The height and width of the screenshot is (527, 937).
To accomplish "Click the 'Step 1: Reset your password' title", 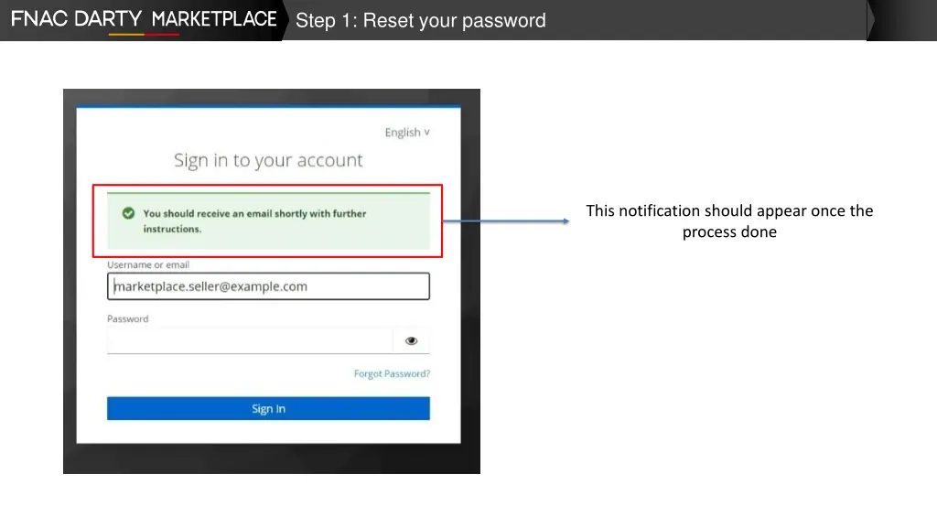I will (x=421, y=20).
